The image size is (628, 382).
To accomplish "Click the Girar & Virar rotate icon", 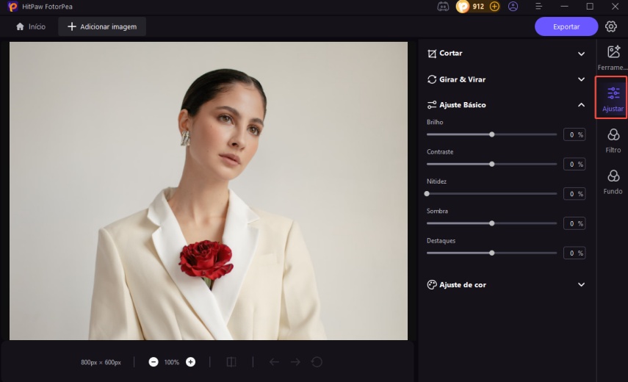I will coord(432,79).
